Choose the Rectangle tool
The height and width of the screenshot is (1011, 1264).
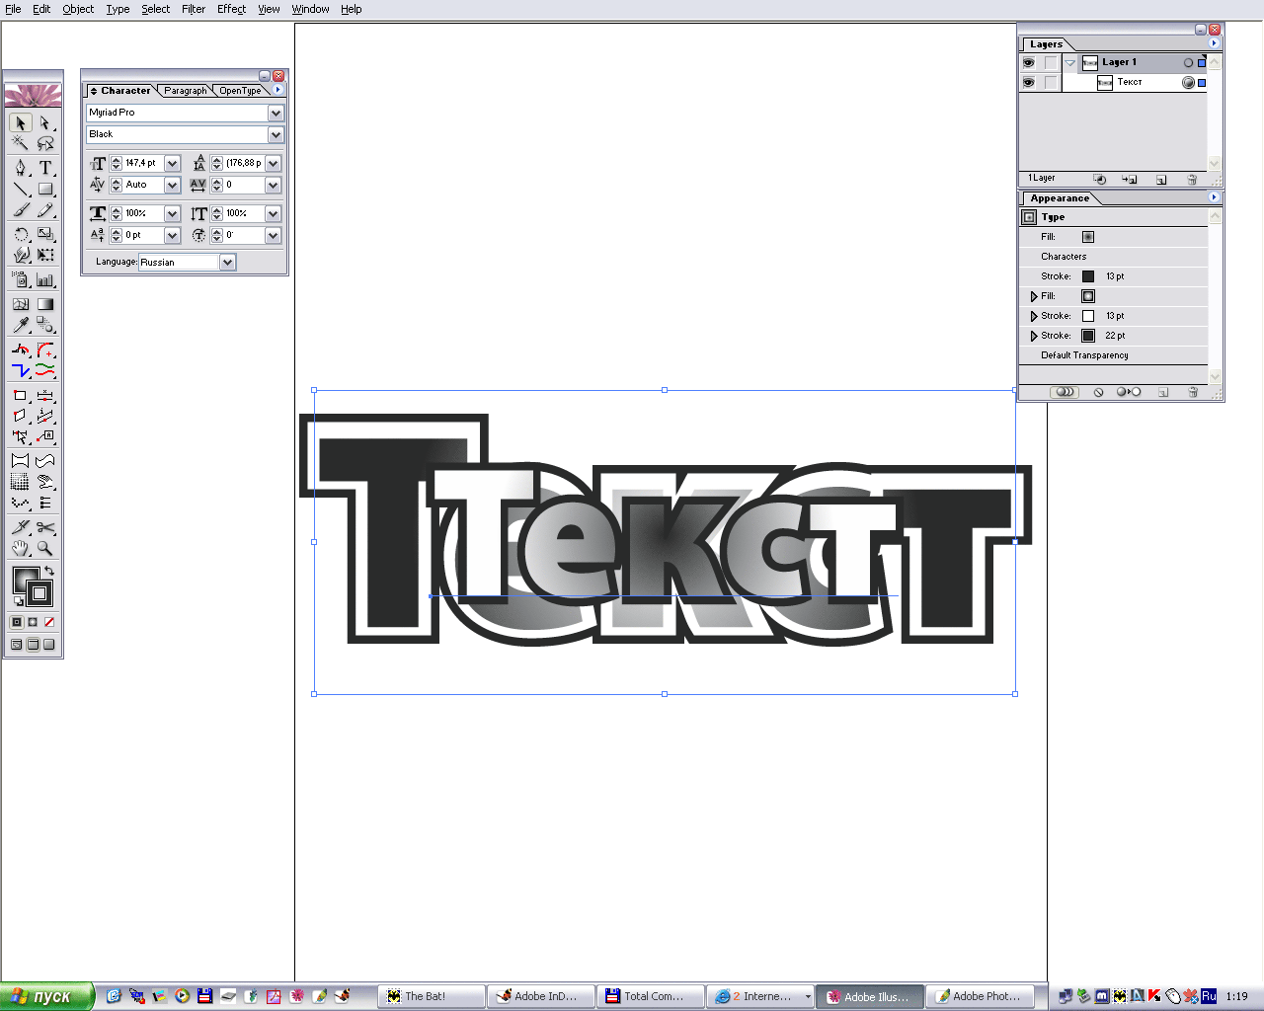pyautogui.click(x=45, y=189)
